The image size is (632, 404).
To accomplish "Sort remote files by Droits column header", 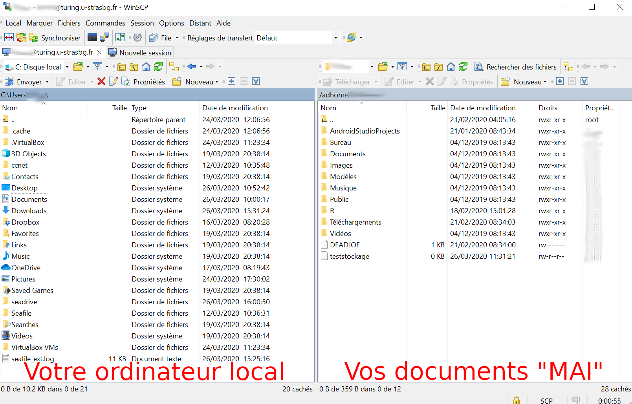I will point(548,108).
